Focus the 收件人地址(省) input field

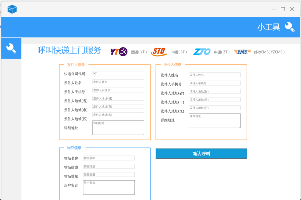tap(215, 91)
